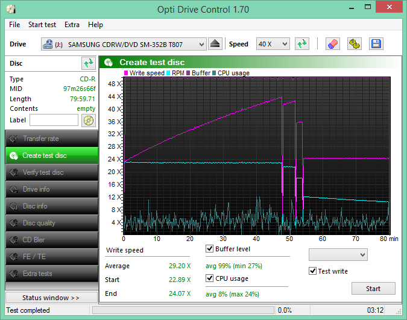
Task: Click the cyan RPM legend swatch
Action: coord(168,73)
